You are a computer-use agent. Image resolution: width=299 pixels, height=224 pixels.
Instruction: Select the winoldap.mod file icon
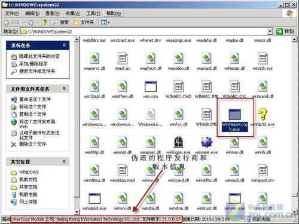click(123, 170)
